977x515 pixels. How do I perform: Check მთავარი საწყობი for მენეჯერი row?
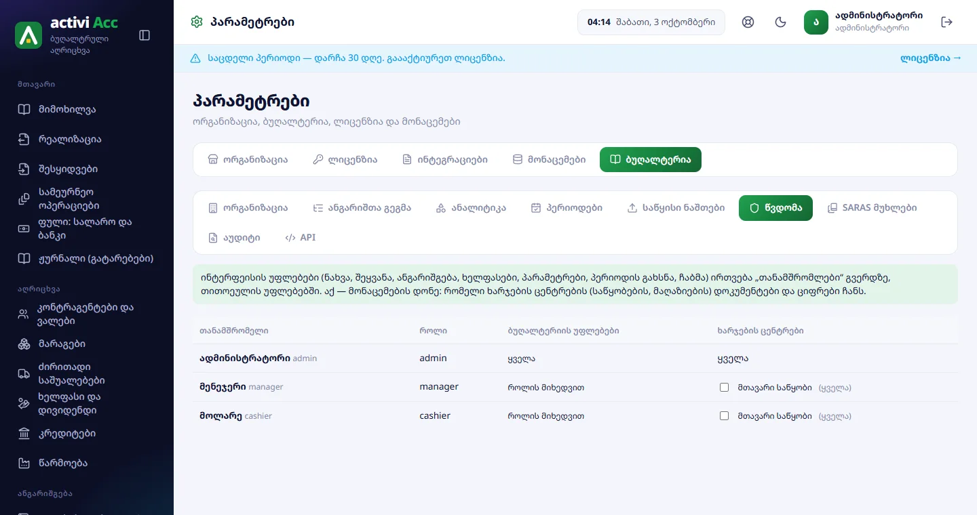click(x=724, y=388)
